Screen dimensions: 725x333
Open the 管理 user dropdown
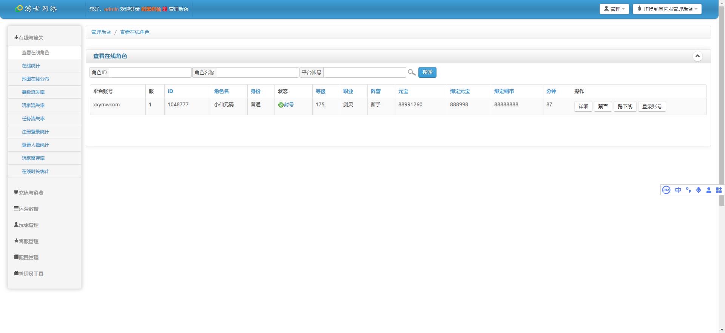pos(614,9)
